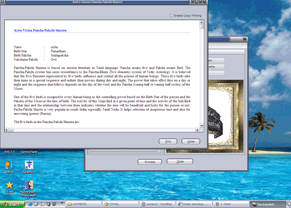Click the X close icon of report window
Viewport: 291px width, 208px height.
click(x=205, y=2)
